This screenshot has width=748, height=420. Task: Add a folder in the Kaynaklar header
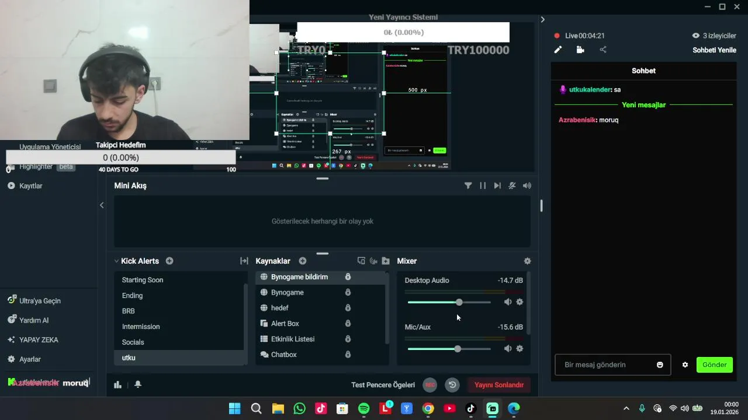pos(386,261)
